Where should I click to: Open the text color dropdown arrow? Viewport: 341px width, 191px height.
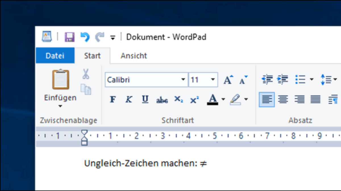[x=223, y=99]
